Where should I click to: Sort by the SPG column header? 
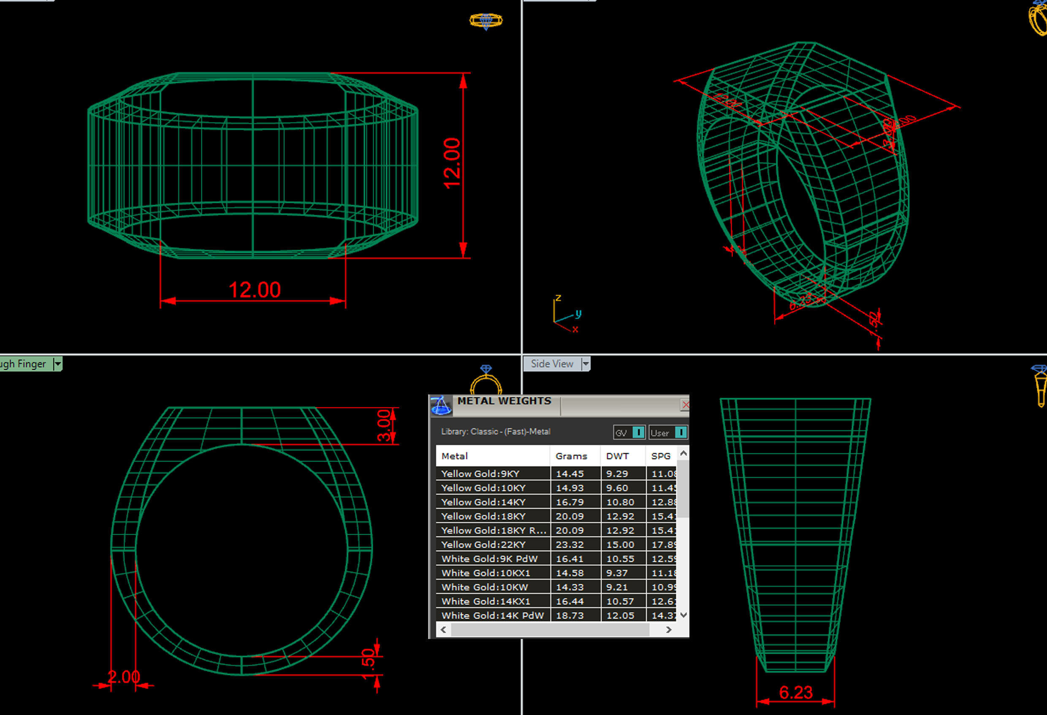(x=661, y=456)
